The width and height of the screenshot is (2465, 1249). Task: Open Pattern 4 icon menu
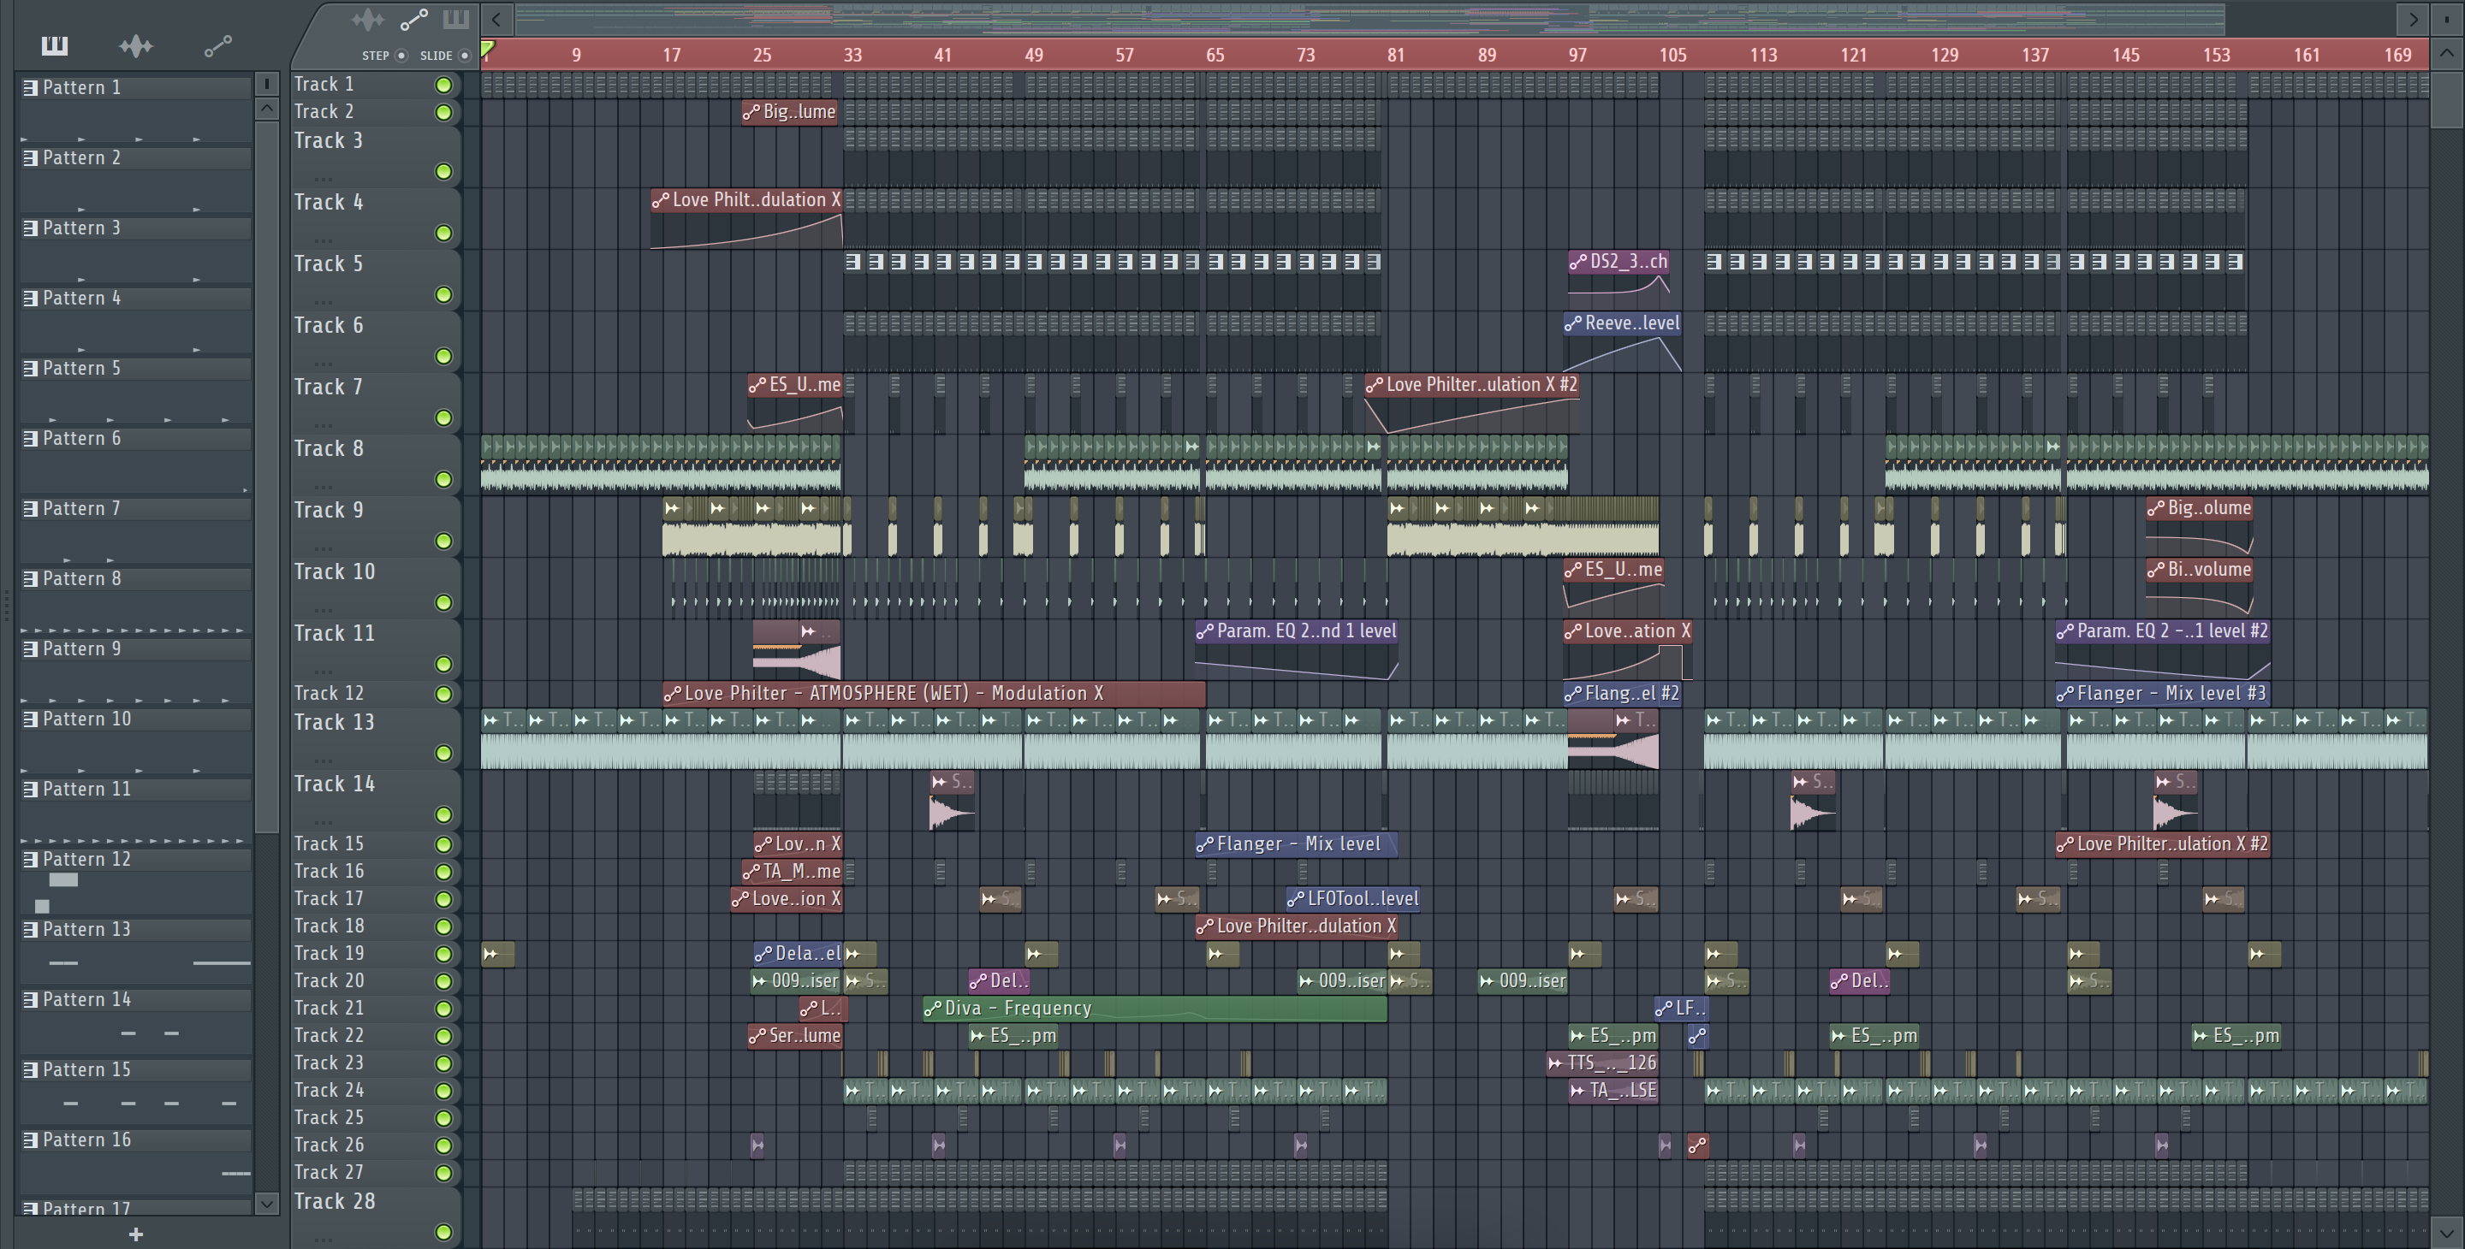pos(31,299)
